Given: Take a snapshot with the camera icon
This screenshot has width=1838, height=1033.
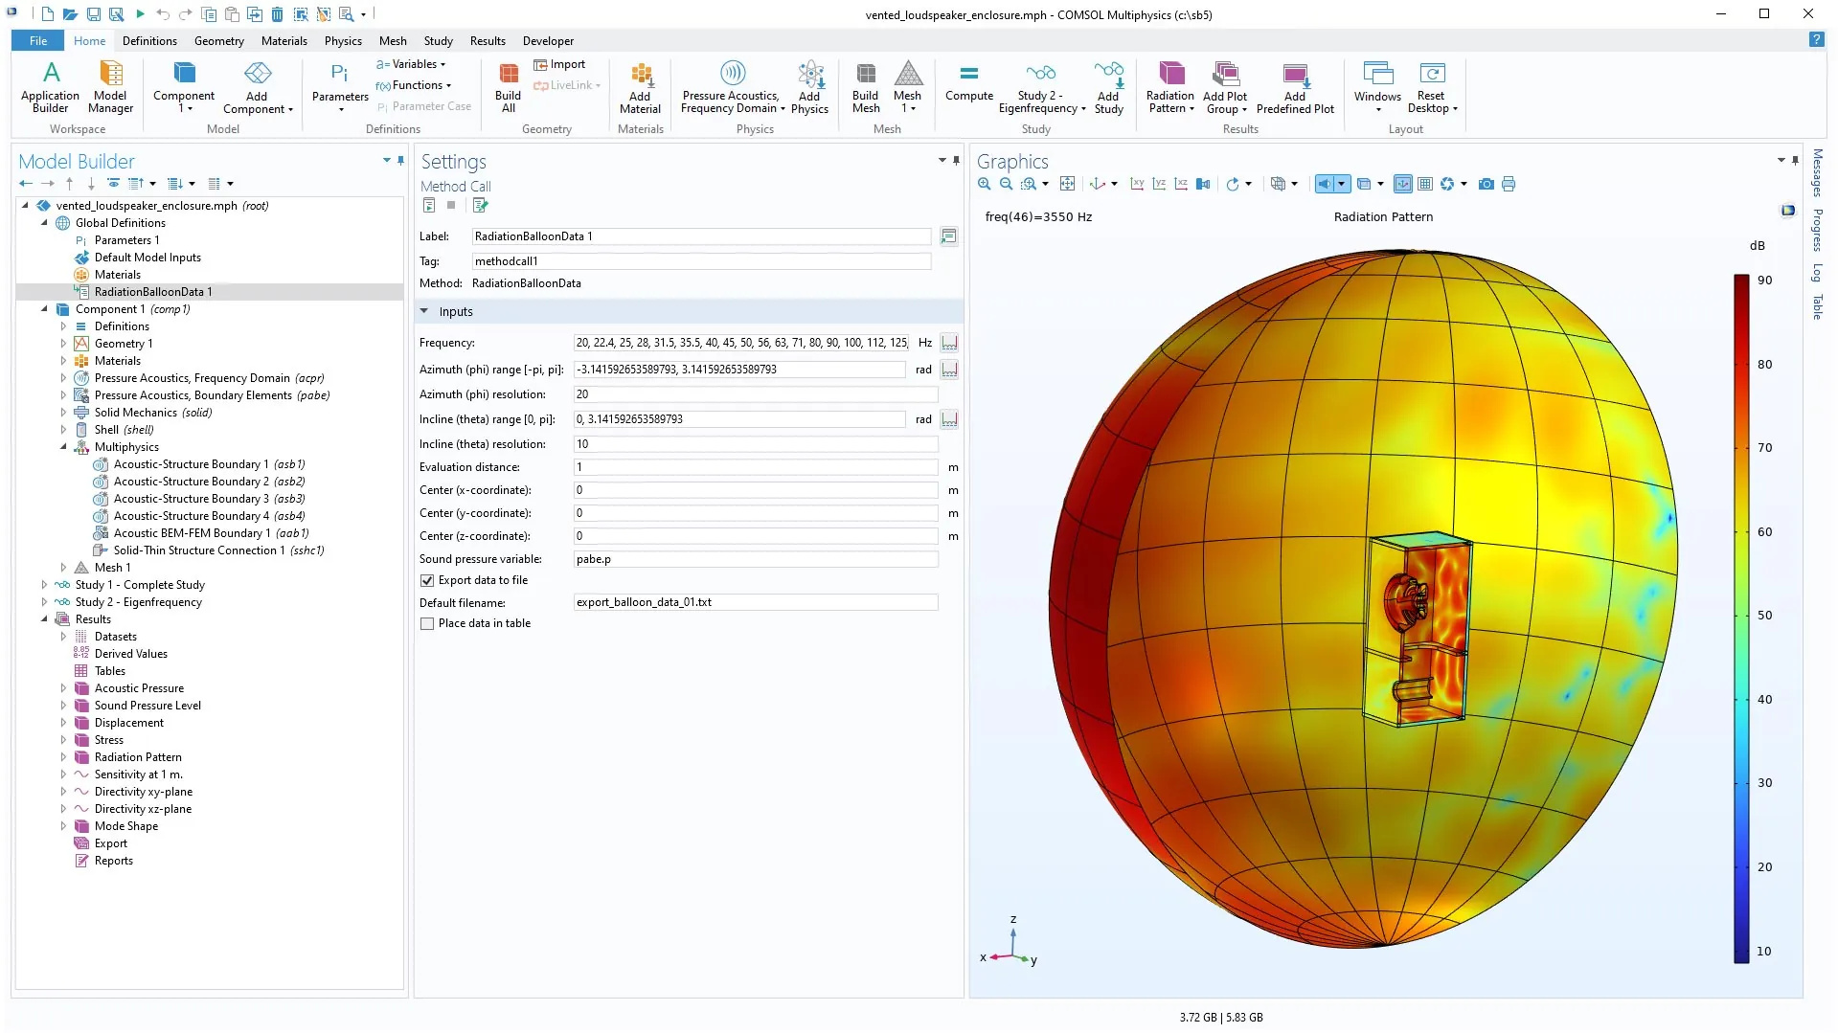Looking at the screenshot, I should coord(1486,184).
